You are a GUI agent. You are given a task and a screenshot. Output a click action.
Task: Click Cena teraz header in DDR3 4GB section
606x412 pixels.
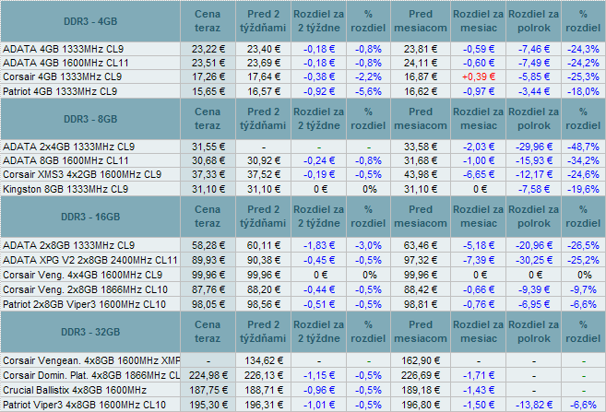[x=208, y=21]
